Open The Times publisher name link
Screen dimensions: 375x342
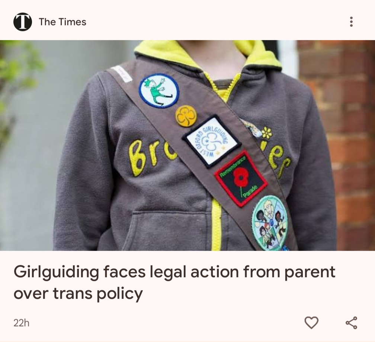(x=62, y=22)
